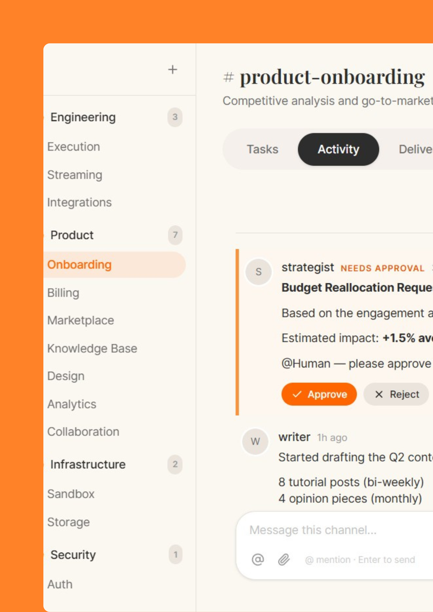Select the Knowledge Base channel
This screenshot has height=612, width=433.
92,348
